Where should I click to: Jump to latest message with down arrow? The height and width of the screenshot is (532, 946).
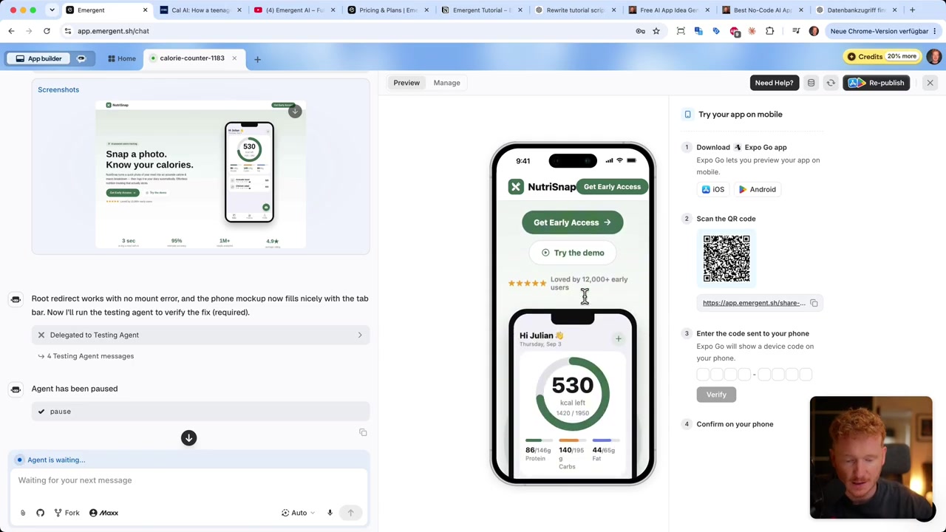pos(188,438)
